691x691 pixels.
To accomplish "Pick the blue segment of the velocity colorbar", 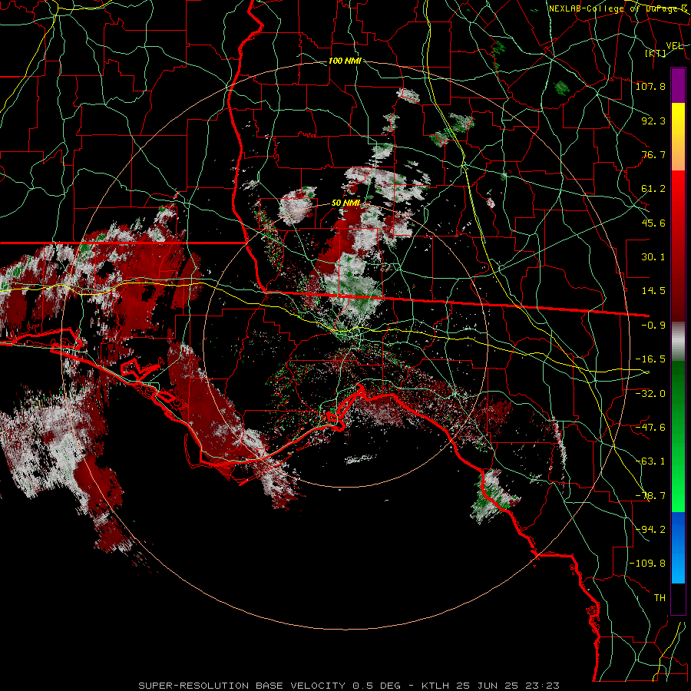I will click(x=678, y=547).
